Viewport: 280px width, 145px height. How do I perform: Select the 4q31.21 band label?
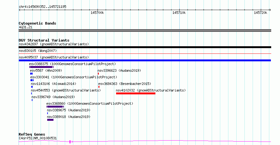[25, 27]
